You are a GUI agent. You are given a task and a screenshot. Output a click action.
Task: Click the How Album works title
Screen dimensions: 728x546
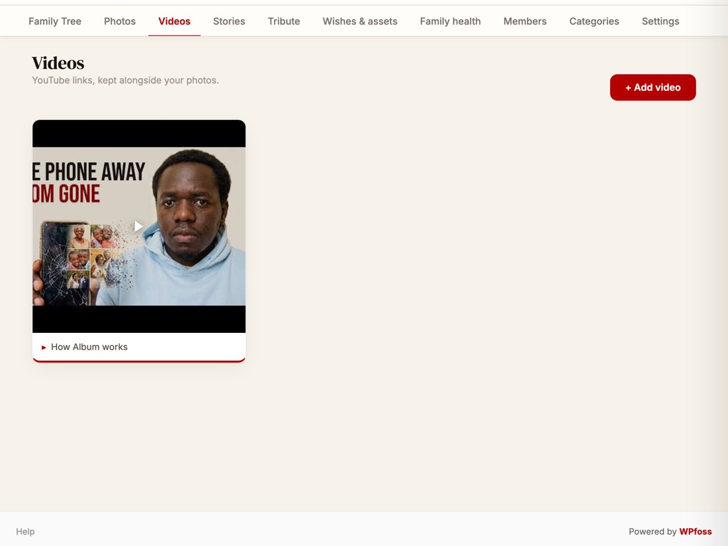pos(89,347)
